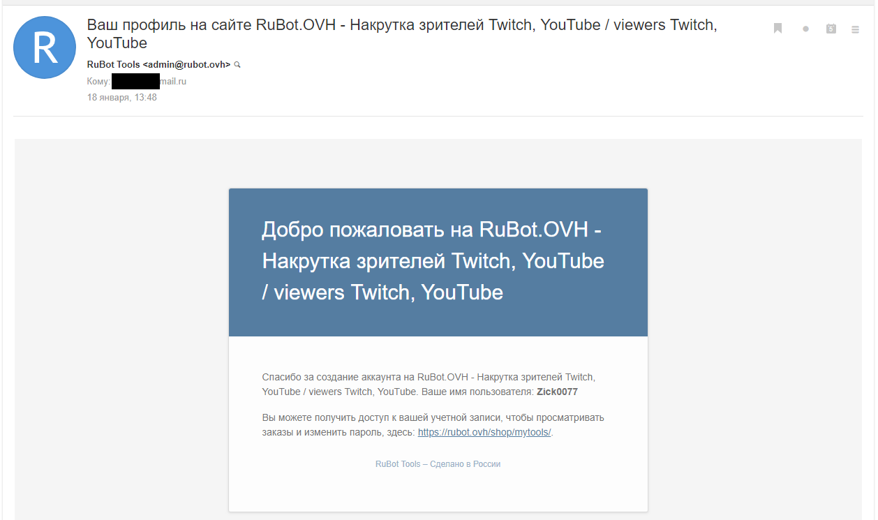Click the calendar icon showing 5
878x520 pixels.
[x=831, y=29]
